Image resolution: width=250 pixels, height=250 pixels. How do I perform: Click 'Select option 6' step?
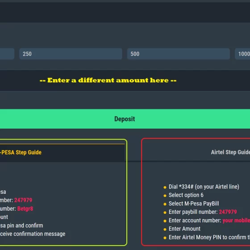click(x=186, y=195)
